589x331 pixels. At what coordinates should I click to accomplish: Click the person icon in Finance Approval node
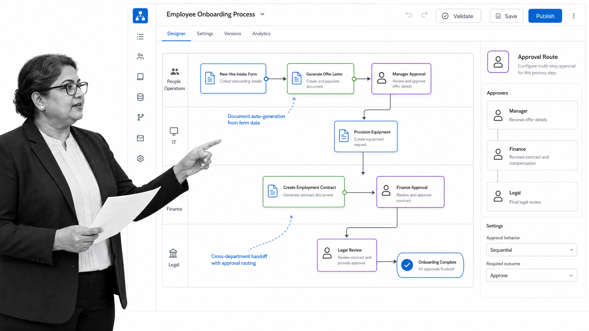pos(386,190)
